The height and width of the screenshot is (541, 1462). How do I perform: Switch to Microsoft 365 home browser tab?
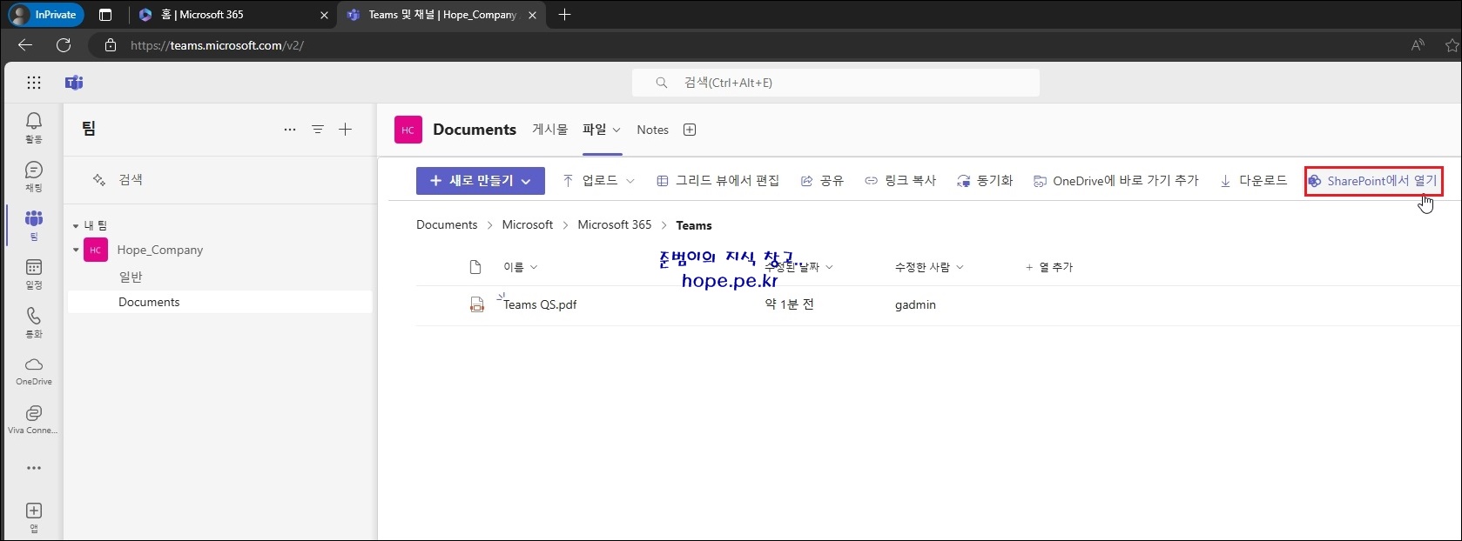(234, 15)
